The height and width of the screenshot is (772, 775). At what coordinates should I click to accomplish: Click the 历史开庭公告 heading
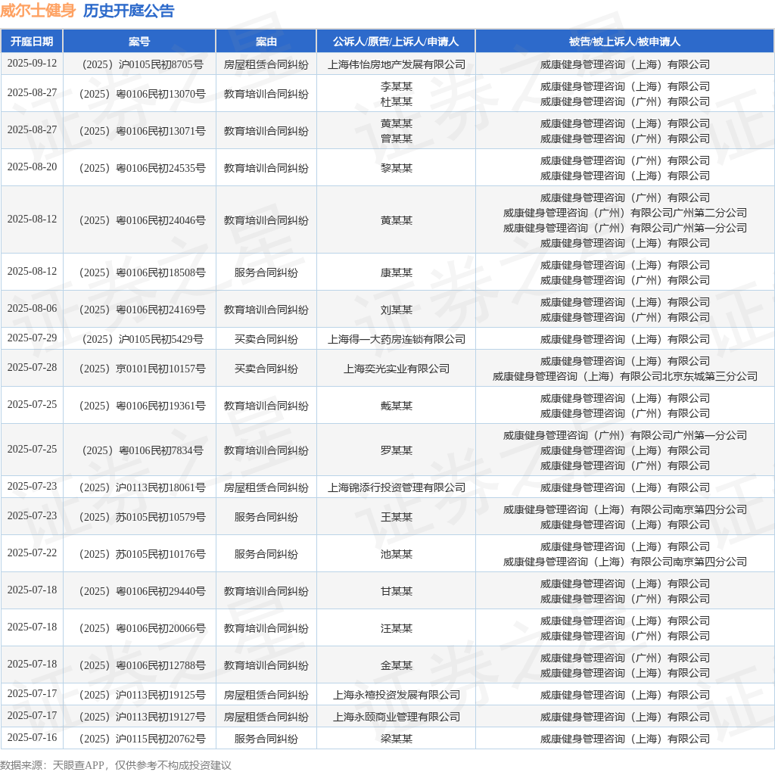pos(128,11)
